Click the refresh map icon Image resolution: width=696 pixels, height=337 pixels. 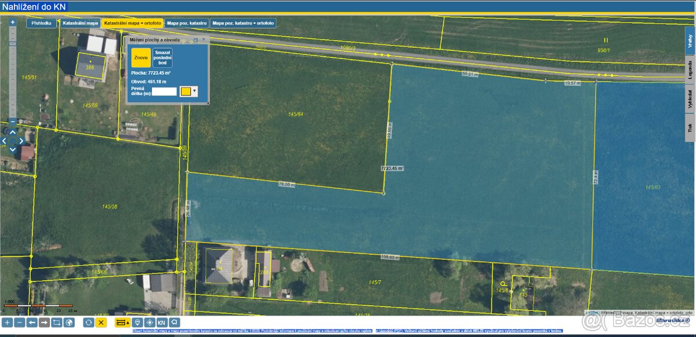point(88,323)
